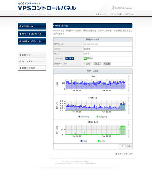Open the パスワード変更 header link
The height and width of the screenshot is (170, 152).
116,14
